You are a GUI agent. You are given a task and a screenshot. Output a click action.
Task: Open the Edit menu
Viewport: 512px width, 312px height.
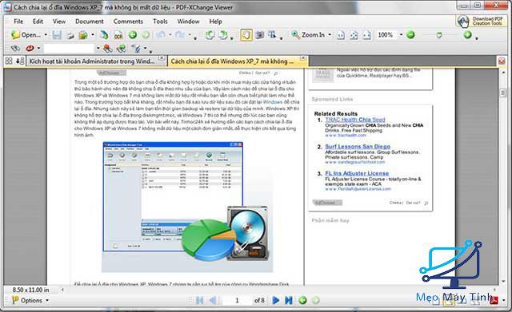pos(38,22)
